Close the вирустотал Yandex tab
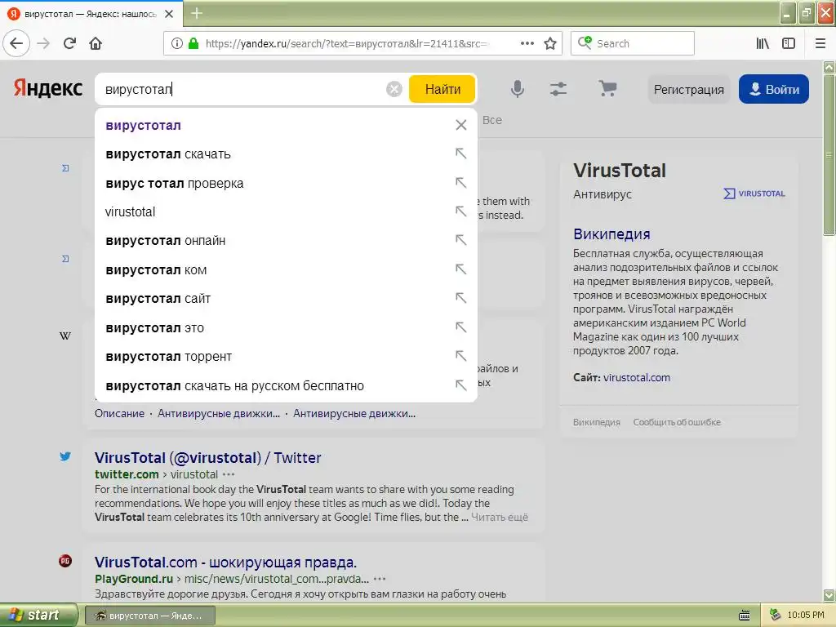836x627 pixels. (169, 14)
